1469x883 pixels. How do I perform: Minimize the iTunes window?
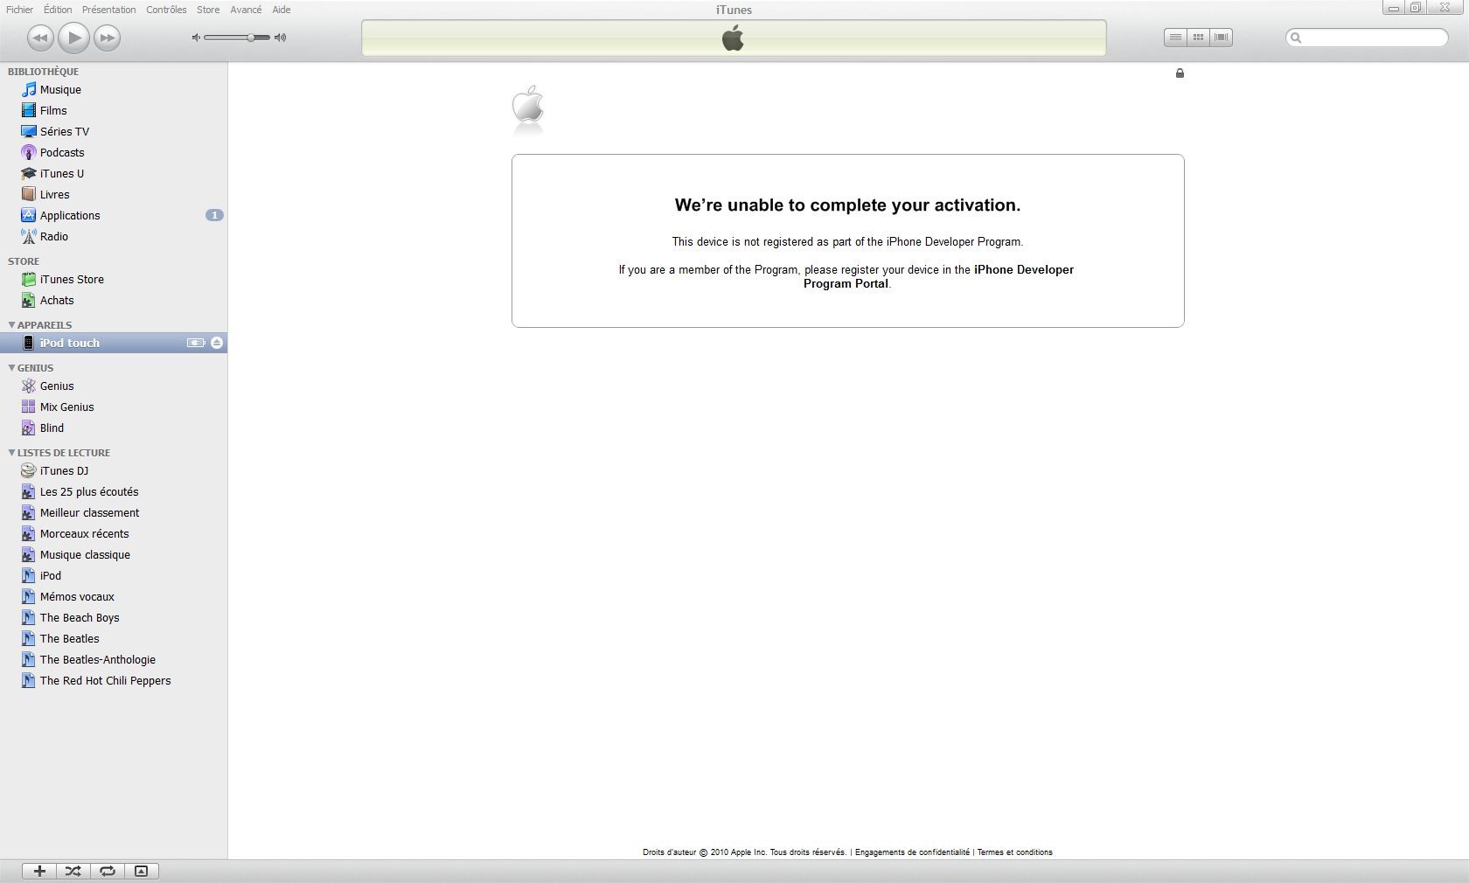click(x=1393, y=8)
